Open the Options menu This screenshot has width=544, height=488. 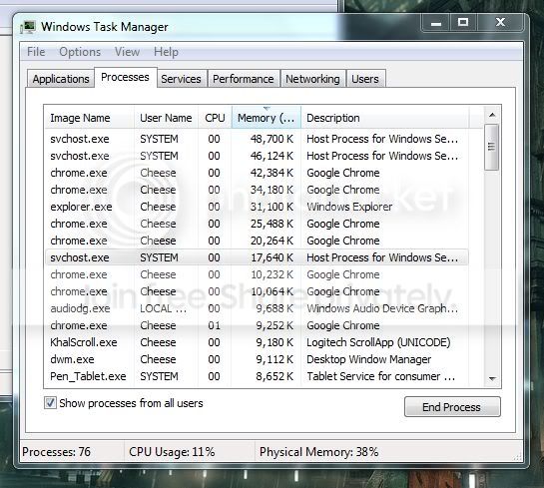tap(80, 52)
